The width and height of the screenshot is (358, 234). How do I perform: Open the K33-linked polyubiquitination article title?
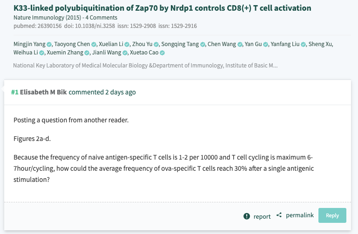162,8
